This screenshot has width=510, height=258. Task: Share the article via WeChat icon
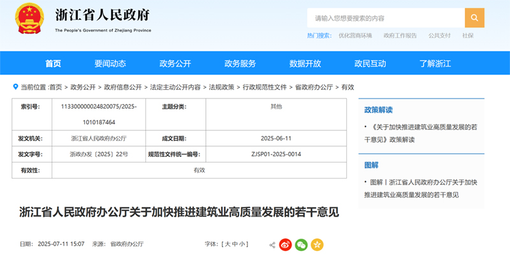301,244
